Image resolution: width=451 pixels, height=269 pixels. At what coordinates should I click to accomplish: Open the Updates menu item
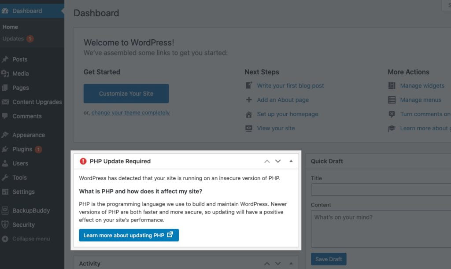(x=14, y=39)
